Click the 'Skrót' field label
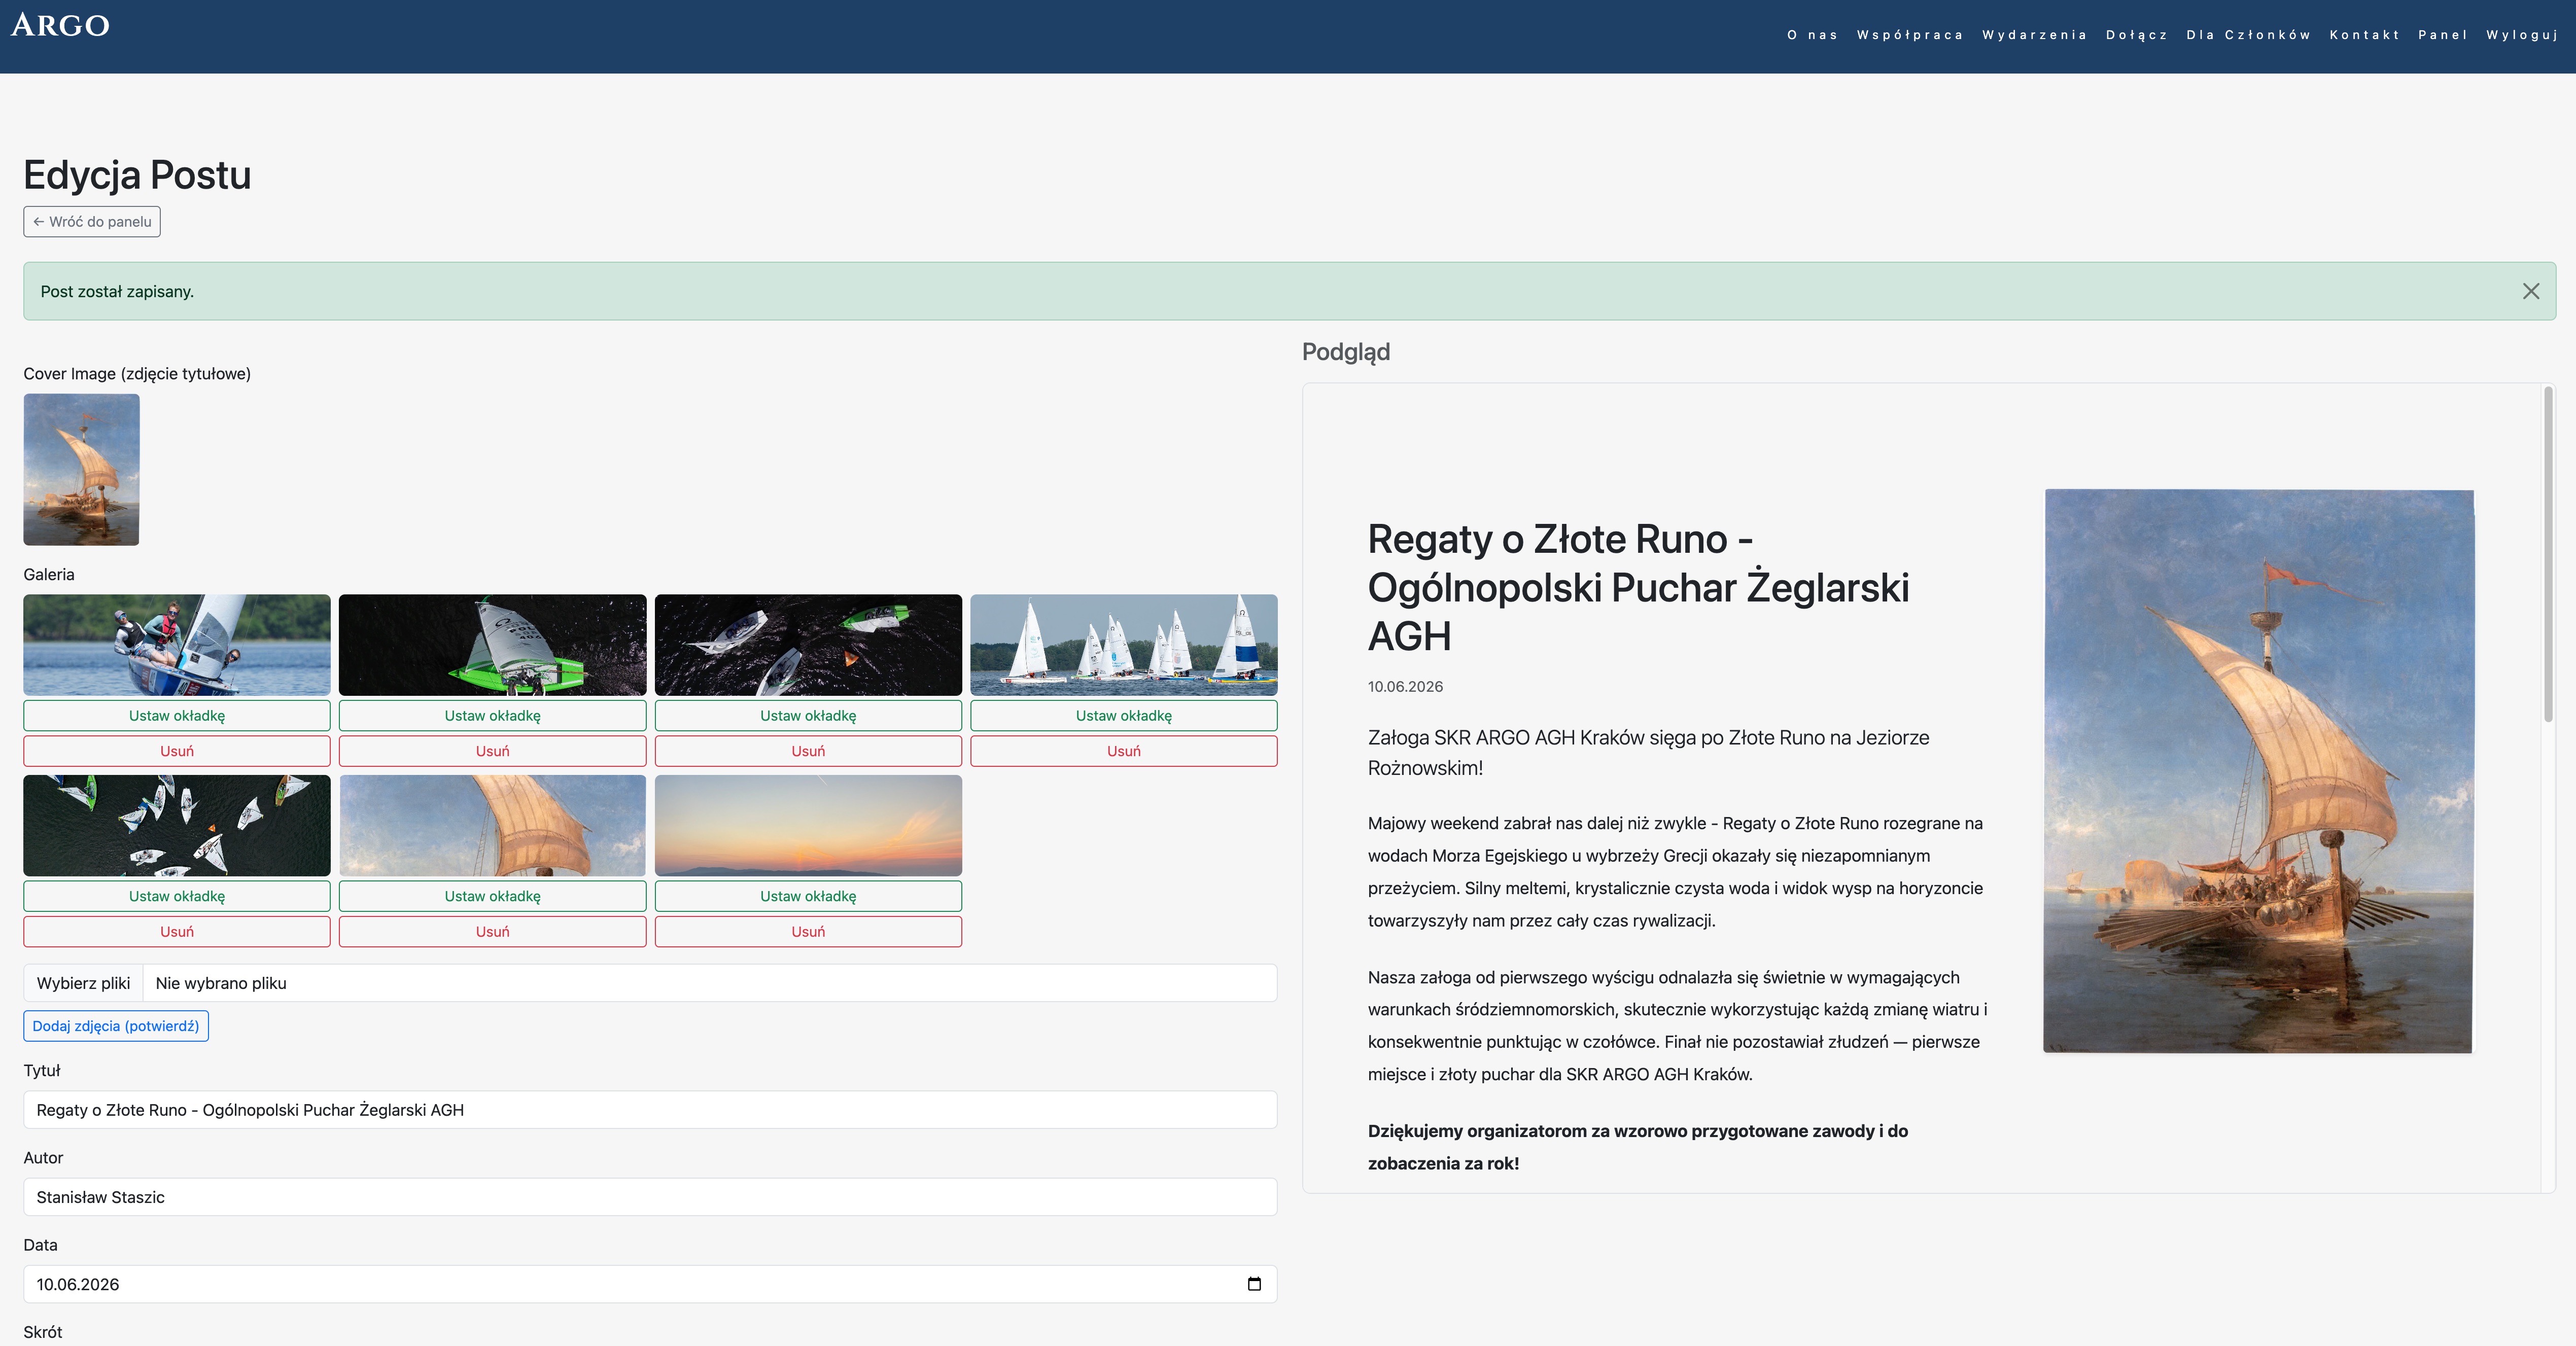Viewport: 2576px width, 1346px height. (x=43, y=1332)
